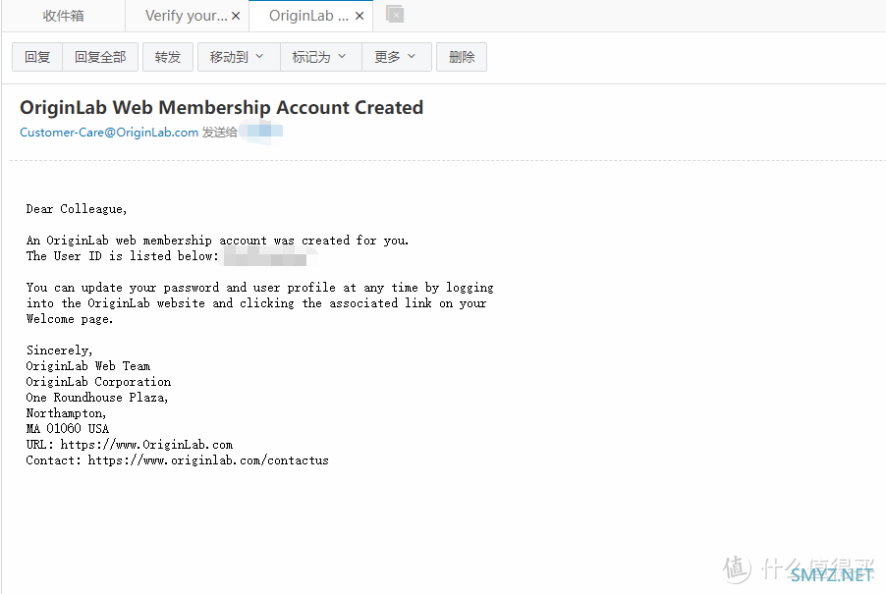This screenshot has width=886, height=594.
Task: Expand the 更多 options dropdown
Action: [397, 57]
